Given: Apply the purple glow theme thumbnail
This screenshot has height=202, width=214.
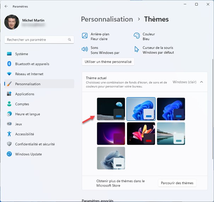Looking at the screenshot, I should [111, 134].
